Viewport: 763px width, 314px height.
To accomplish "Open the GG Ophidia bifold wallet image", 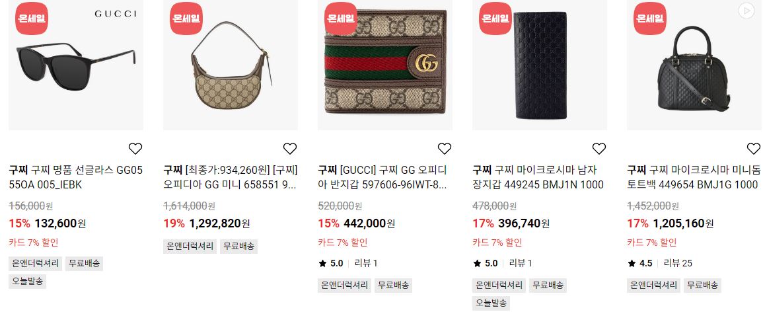I will click(385, 65).
